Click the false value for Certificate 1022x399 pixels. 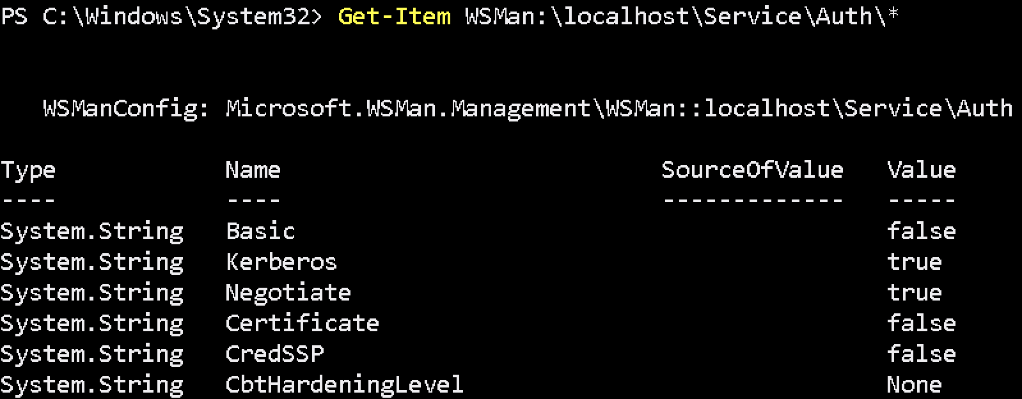921,323
